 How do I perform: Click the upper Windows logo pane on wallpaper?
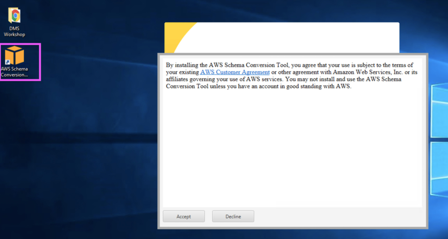(440, 112)
